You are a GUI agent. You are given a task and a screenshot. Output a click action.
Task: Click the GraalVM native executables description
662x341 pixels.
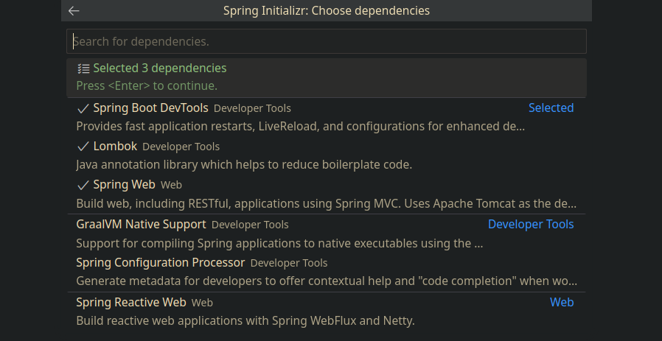[x=279, y=243]
